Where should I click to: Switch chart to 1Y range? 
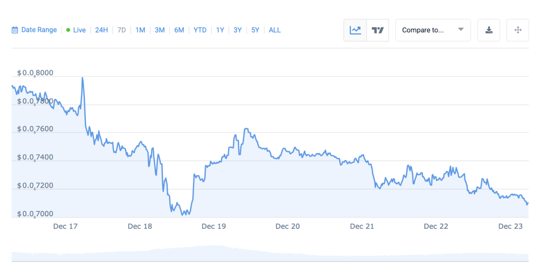[220, 30]
